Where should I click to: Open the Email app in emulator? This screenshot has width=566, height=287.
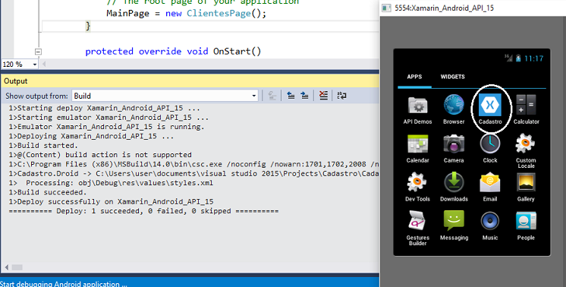tap(490, 187)
